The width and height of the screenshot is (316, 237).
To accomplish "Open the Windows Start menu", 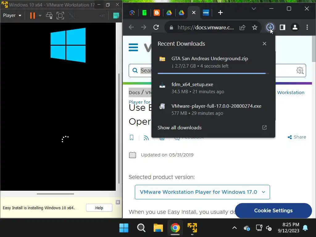I will pos(124,228).
